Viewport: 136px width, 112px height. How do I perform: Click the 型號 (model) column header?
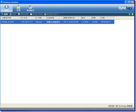(x=96, y=18)
